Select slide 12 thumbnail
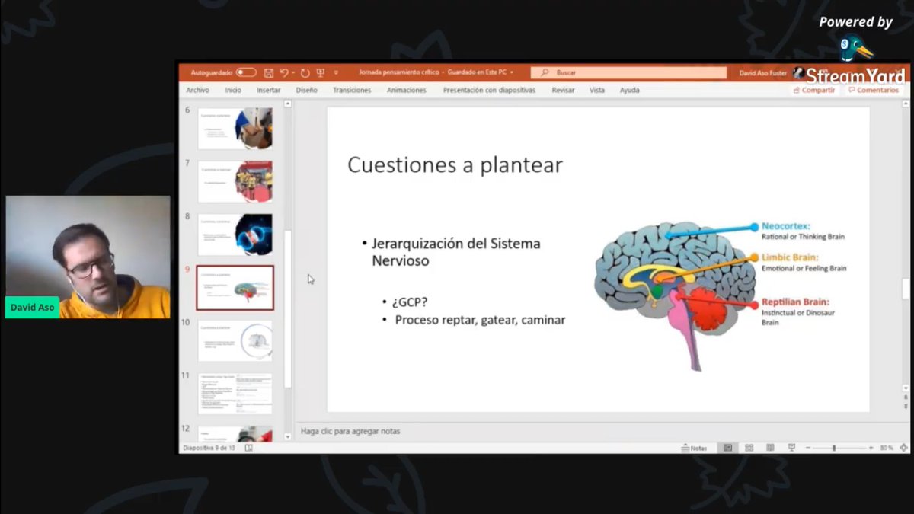The image size is (914, 514). (235, 434)
